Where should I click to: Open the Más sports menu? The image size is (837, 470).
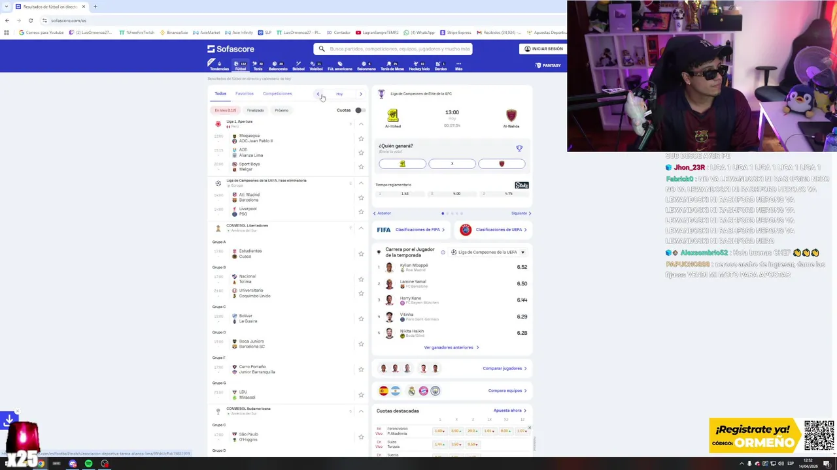coord(458,65)
